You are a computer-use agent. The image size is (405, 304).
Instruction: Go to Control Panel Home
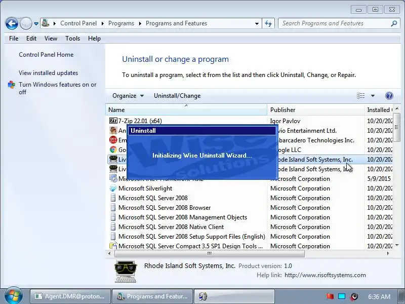(x=46, y=55)
